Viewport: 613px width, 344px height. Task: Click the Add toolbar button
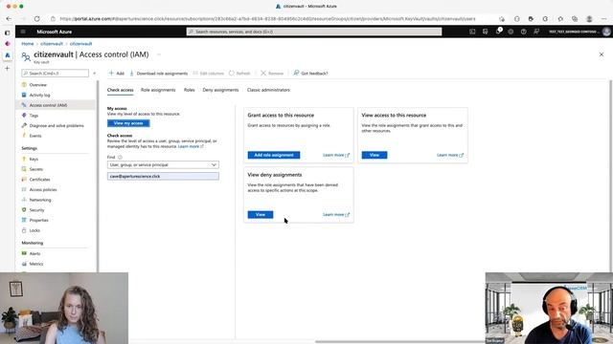click(117, 73)
